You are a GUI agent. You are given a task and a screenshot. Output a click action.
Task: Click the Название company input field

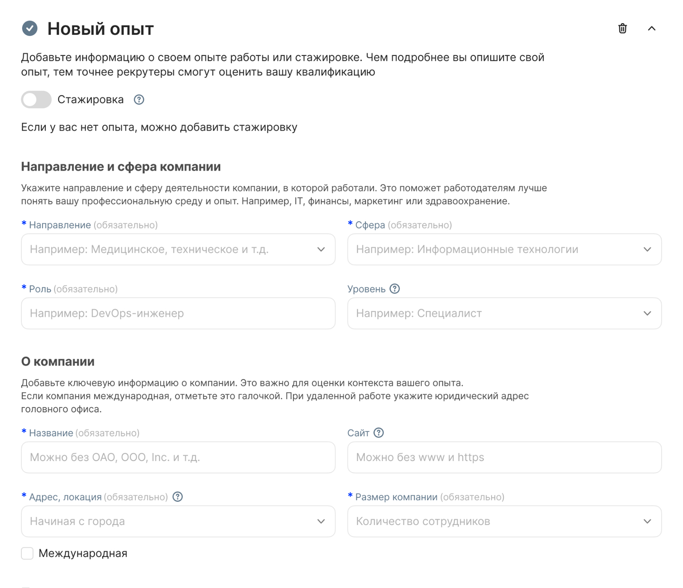[x=178, y=457]
